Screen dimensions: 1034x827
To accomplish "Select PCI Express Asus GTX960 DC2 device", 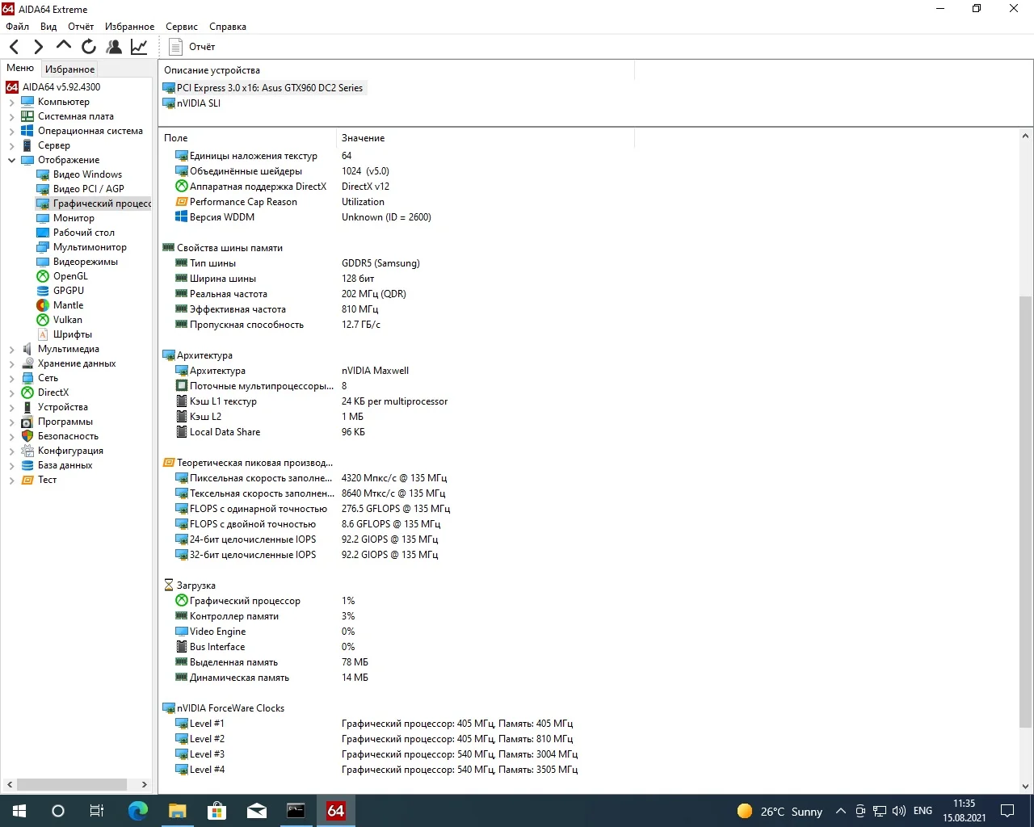I will [263, 88].
